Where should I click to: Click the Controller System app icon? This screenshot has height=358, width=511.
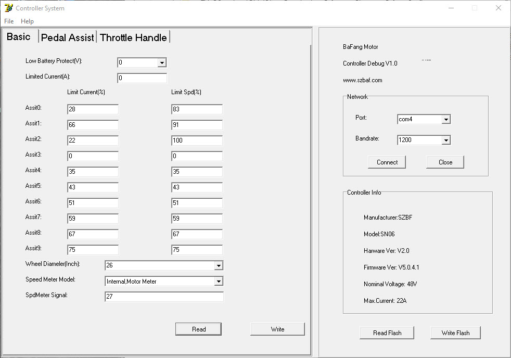pos(9,8)
